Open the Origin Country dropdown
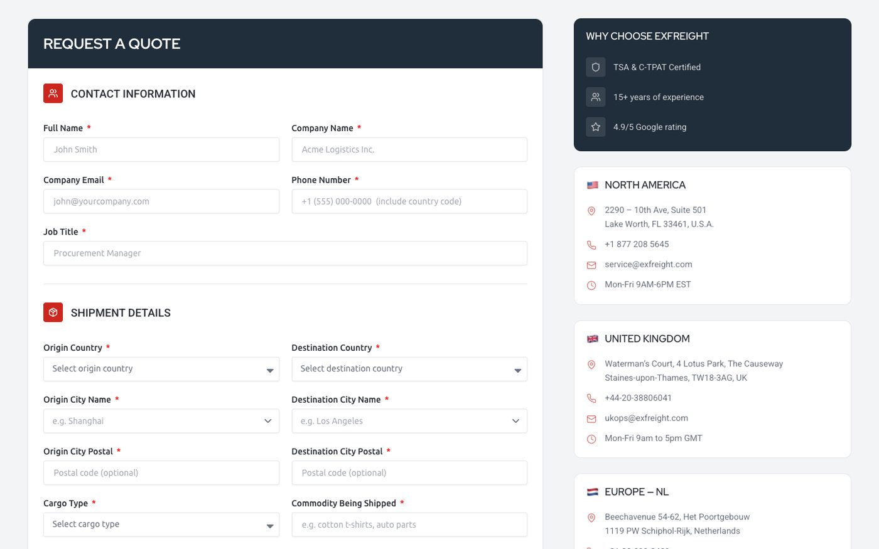The height and width of the screenshot is (549, 879). [161, 369]
